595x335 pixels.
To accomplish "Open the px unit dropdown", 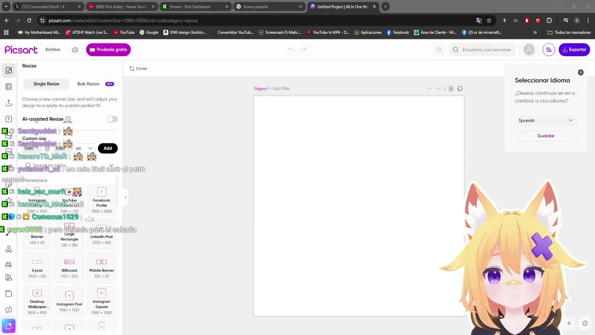I will 84,148.
